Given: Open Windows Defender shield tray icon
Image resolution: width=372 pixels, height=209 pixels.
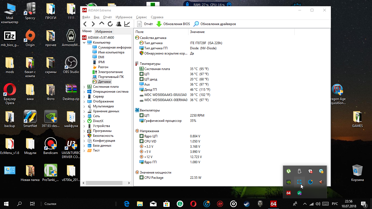Looking at the screenshot, I should click(x=310, y=171).
